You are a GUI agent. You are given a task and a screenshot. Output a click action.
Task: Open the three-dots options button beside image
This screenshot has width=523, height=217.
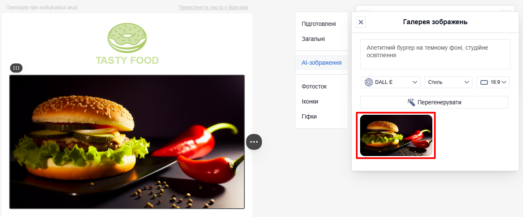point(254,142)
